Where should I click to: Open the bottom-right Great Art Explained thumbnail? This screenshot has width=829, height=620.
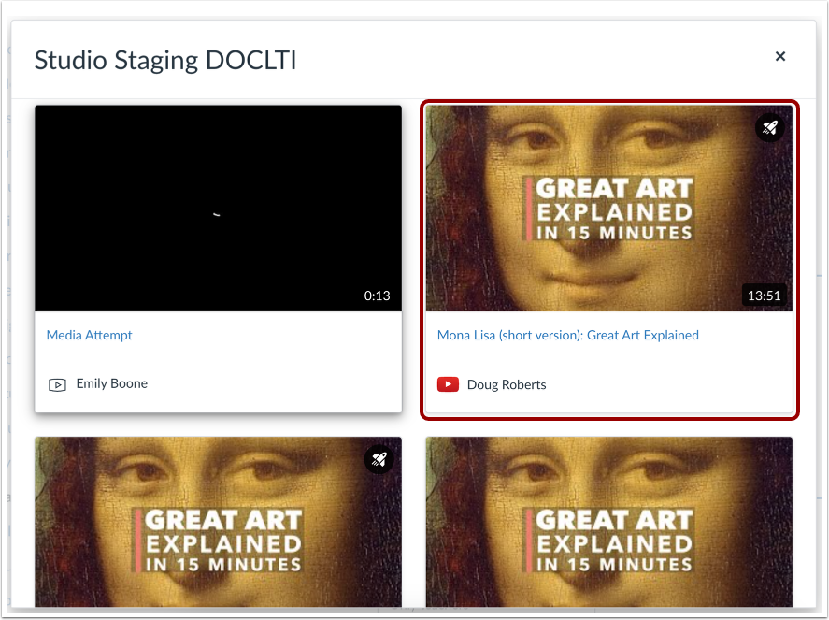click(x=609, y=522)
